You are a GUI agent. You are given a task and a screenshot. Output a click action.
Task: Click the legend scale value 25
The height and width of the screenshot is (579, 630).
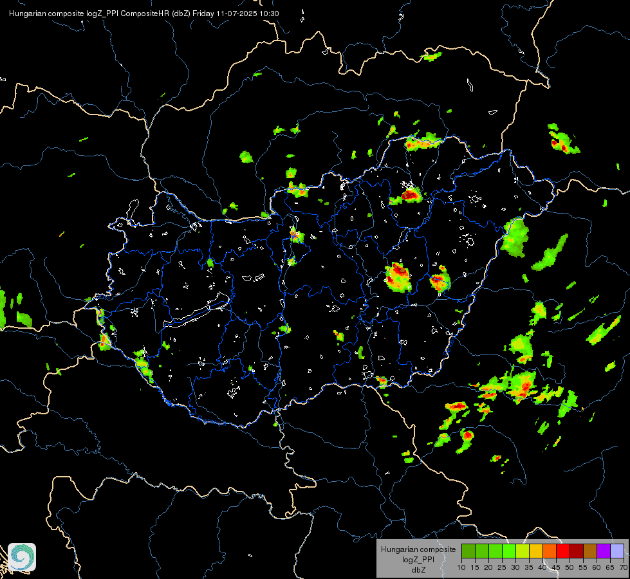click(502, 568)
